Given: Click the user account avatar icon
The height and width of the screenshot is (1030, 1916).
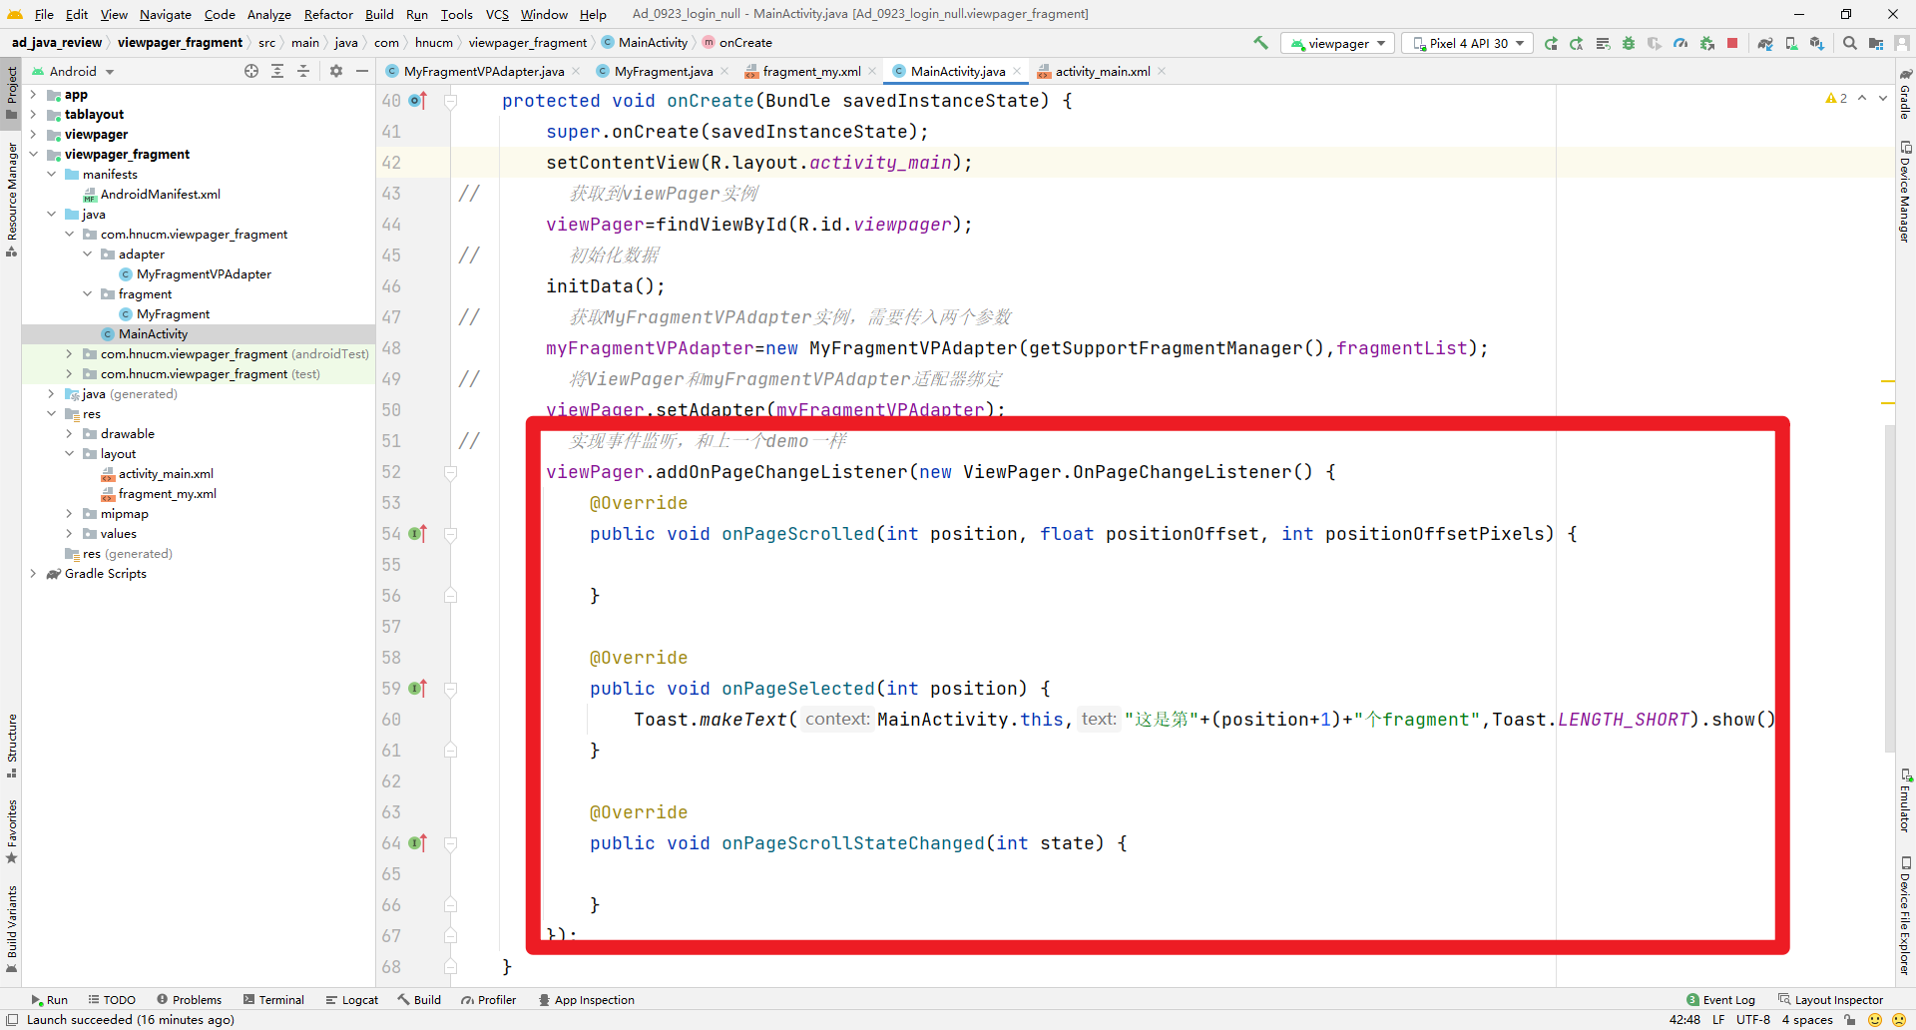Looking at the screenshot, I should 1901,43.
